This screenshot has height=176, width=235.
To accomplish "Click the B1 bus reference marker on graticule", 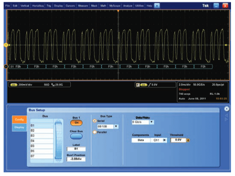I will pyautogui.click(x=6, y=67).
